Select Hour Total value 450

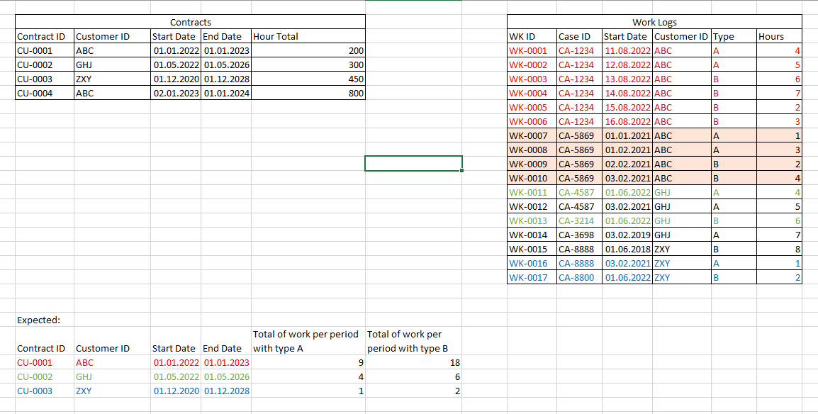(x=308, y=79)
